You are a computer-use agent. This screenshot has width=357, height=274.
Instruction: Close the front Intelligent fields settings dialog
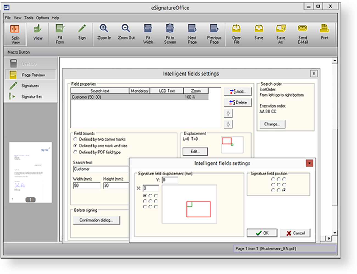coord(309,163)
